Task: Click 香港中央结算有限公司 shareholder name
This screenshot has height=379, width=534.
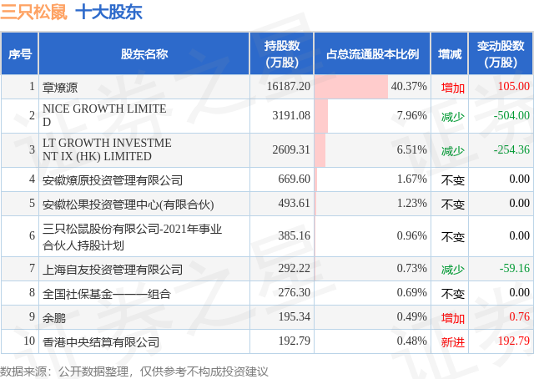Action: pos(101,341)
